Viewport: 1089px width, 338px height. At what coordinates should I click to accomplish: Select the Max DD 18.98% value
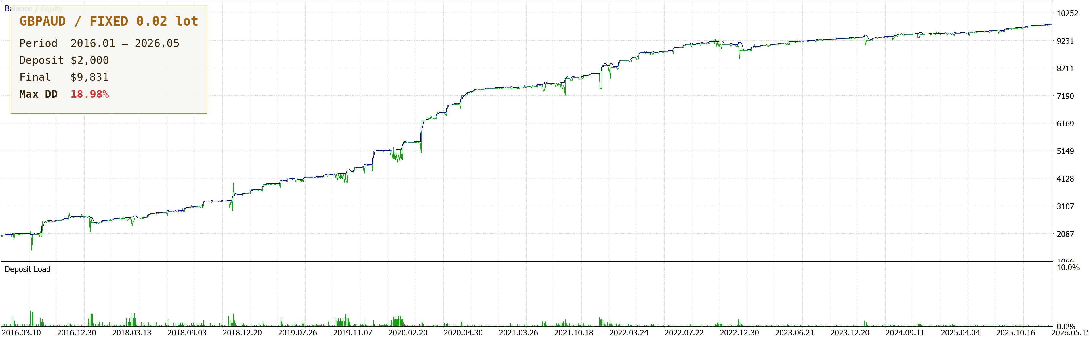89,94
